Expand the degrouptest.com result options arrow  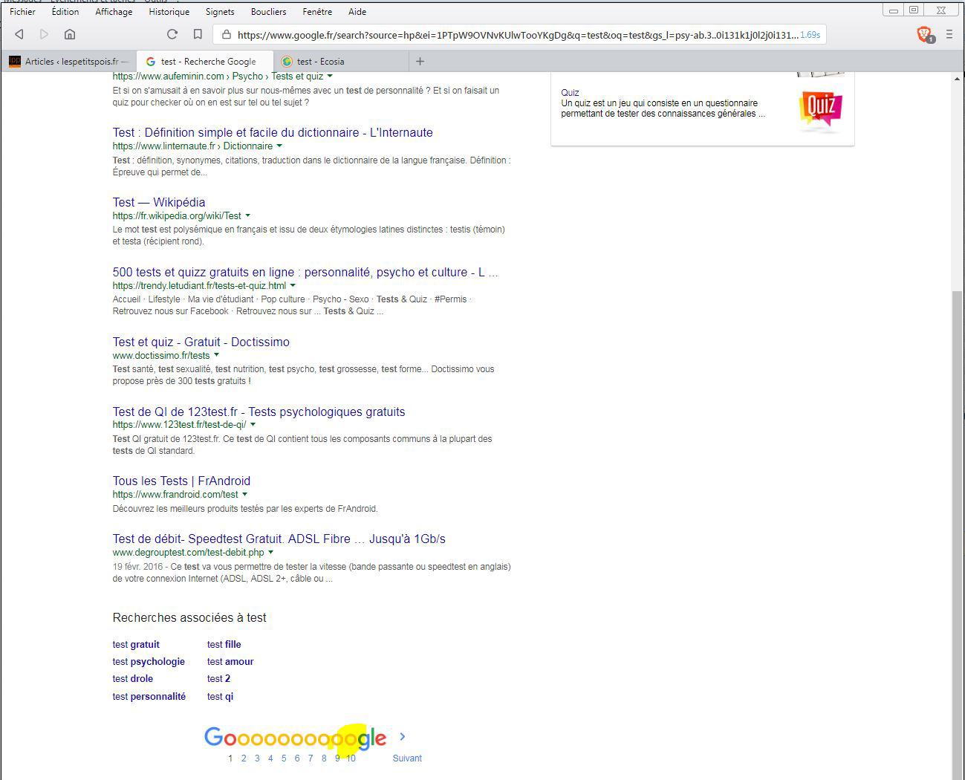tap(271, 552)
